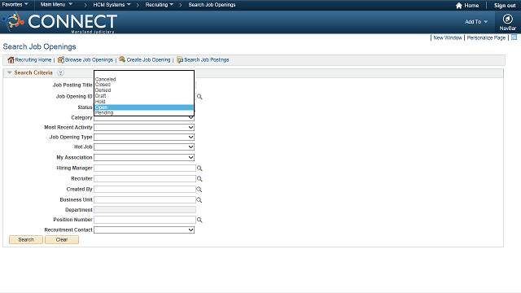
Task: Look up Position Number magnifier icon
Action: [199, 220]
